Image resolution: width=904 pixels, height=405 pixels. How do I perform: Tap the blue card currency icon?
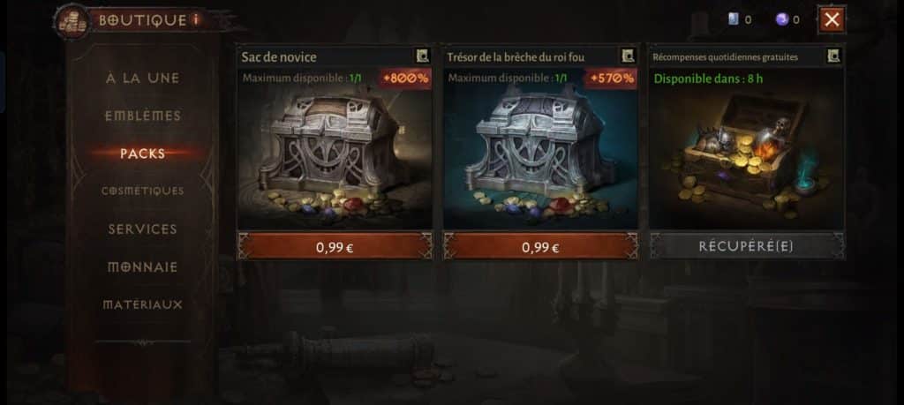point(734,19)
